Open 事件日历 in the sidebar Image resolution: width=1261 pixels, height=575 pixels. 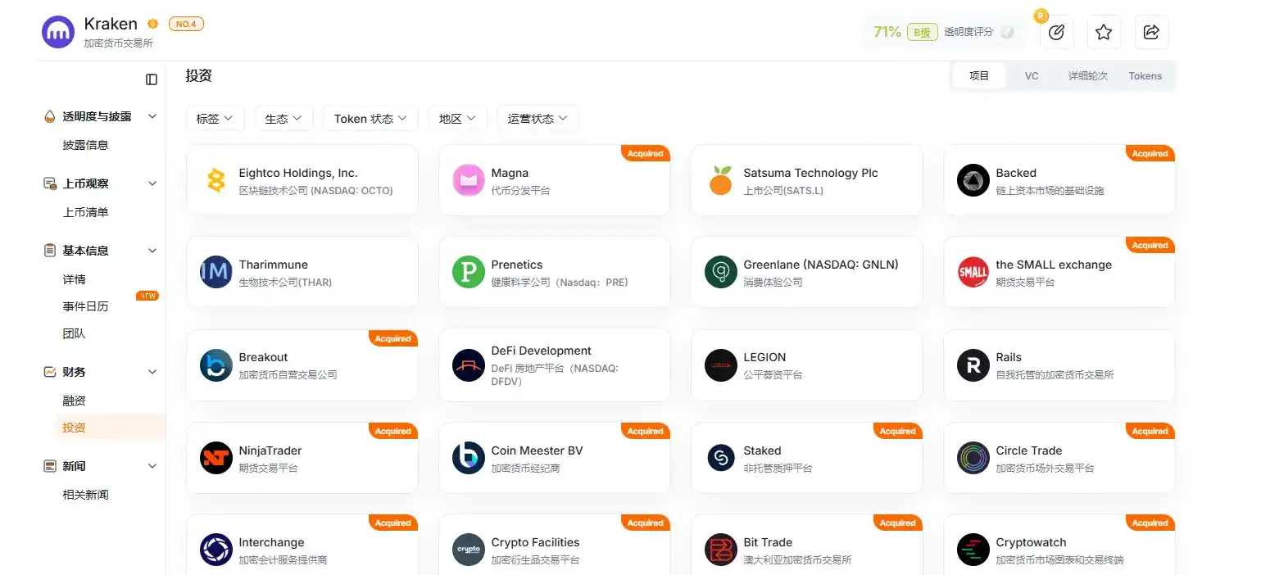[86, 306]
